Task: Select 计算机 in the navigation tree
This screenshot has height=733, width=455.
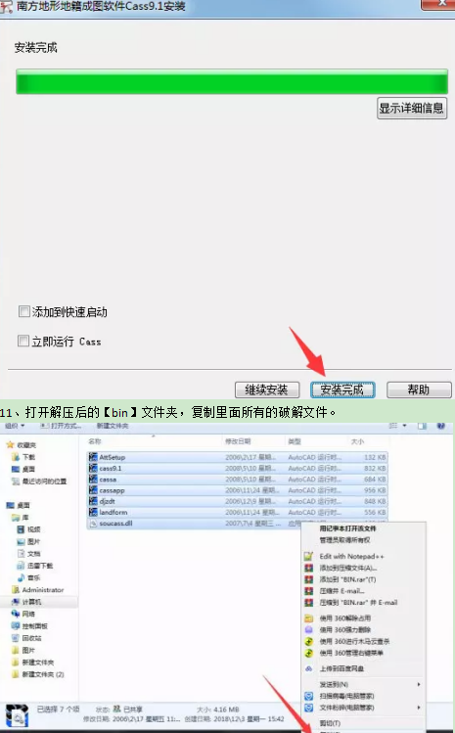Action: (x=31, y=602)
